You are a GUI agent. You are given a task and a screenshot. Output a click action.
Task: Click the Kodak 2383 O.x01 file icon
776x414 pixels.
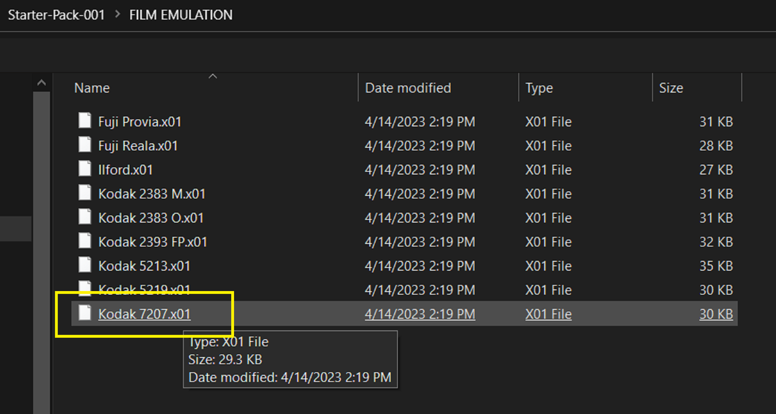pos(85,217)
